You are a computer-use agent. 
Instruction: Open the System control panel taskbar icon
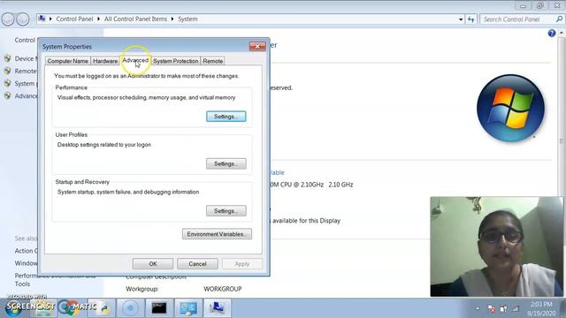point(217,308)
